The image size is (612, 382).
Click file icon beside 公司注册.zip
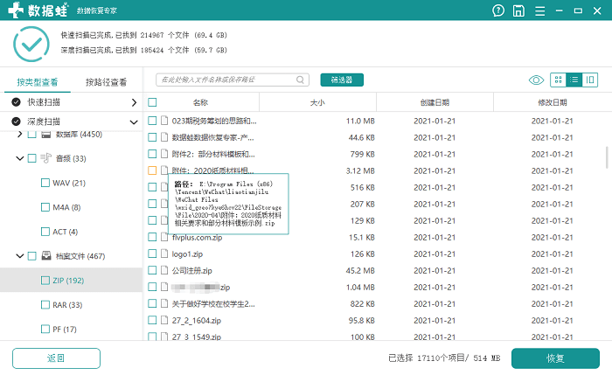pyautogui.click(x=164, y=270)
